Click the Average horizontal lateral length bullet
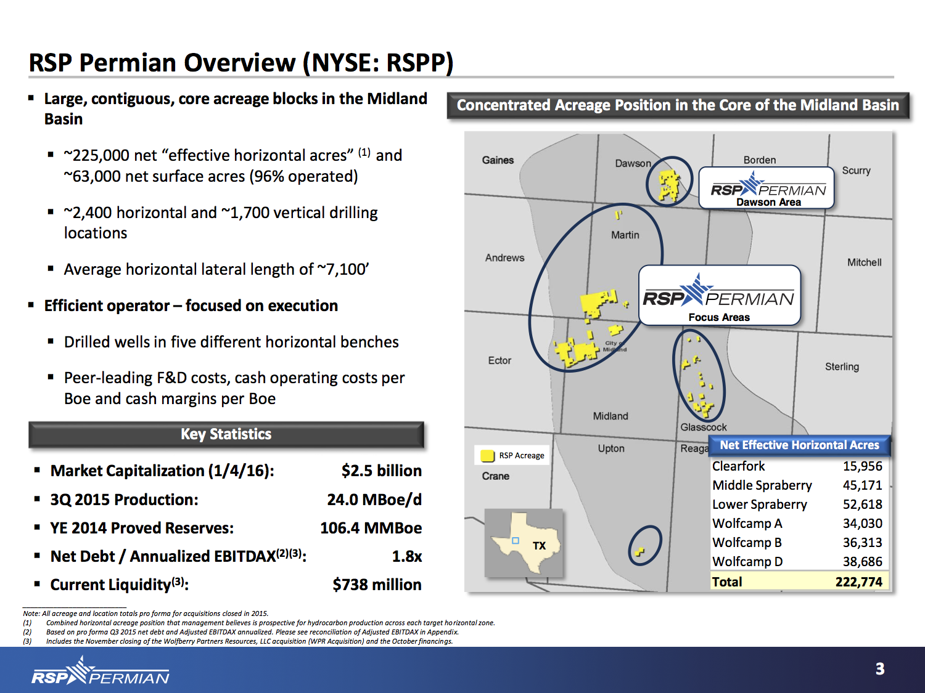The height and width of the screenshot is (693, 925). coord(216,270)
